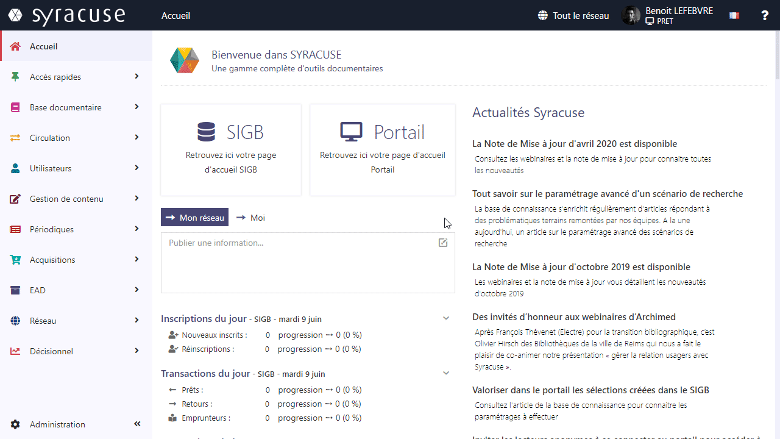780x439 pixels.
Task: Click the Retours count row
Action: pyautogui.click(x=264, y=404)
